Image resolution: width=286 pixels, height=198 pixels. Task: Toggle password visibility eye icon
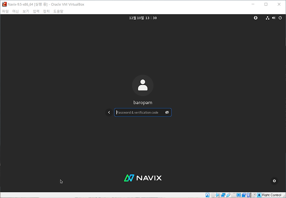tap(167, 112)
